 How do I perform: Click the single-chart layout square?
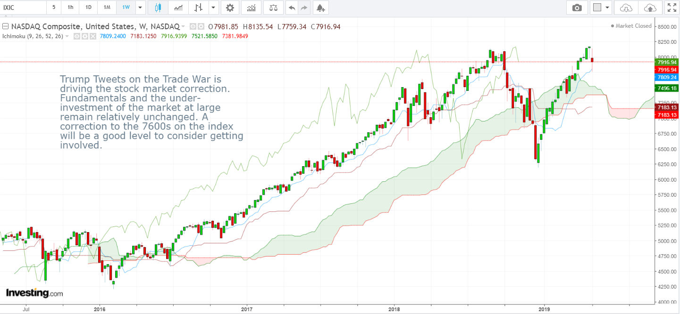pyautogui.click(x=597, y=8)
